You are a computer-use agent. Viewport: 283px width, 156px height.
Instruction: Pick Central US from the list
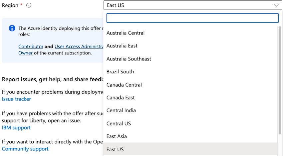tap(119, 123)
